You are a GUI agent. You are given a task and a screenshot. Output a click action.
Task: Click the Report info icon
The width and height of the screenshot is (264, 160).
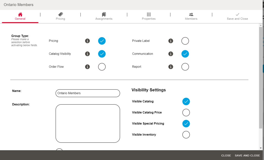click(171, 66)
